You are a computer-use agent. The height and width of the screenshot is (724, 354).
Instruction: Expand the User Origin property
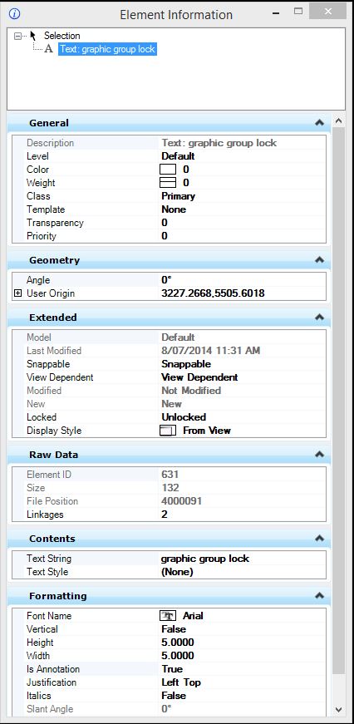coord(18,293)
